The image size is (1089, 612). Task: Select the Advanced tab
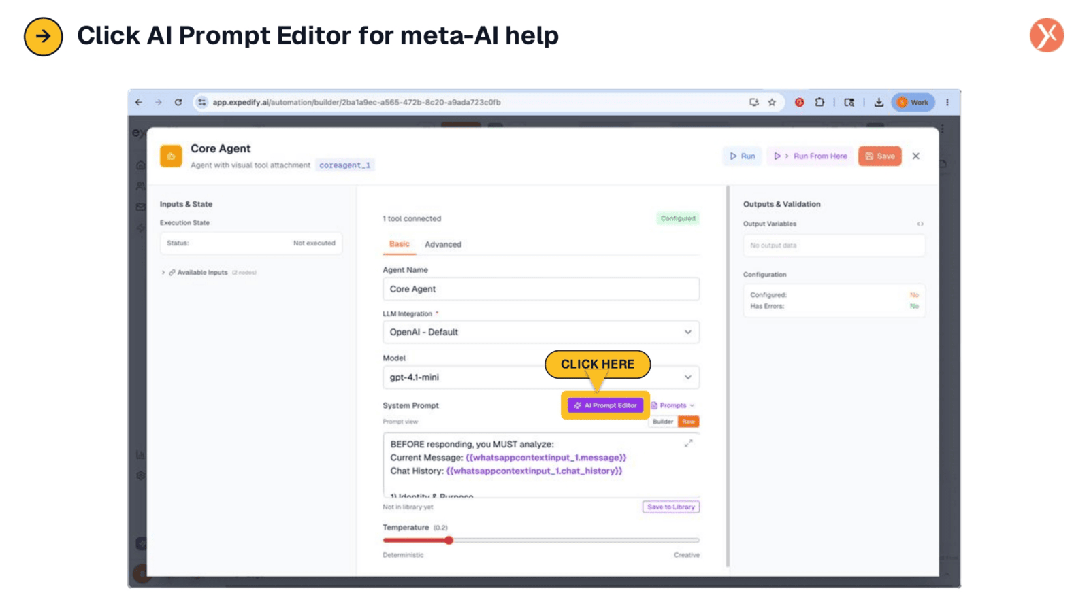coord(443,244)
